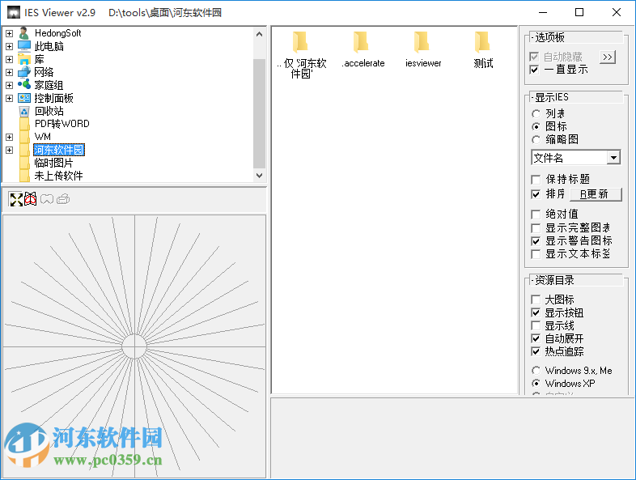Toggle the 自动展开 checkbox
Viewport: 636px width, 480px height.
click(x=536, y=338)
